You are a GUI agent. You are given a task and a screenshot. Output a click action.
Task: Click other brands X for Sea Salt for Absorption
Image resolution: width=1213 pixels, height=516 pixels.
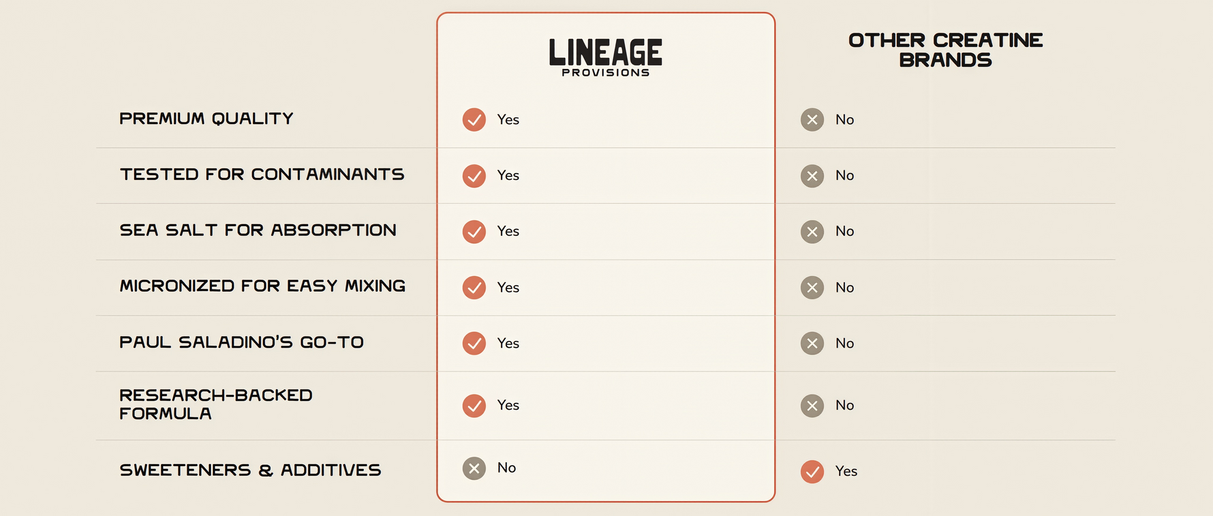812,232
